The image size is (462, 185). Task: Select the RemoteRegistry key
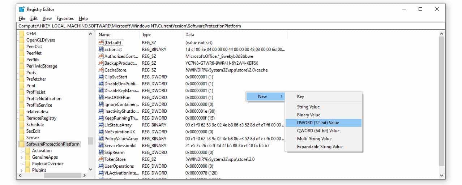41,118
